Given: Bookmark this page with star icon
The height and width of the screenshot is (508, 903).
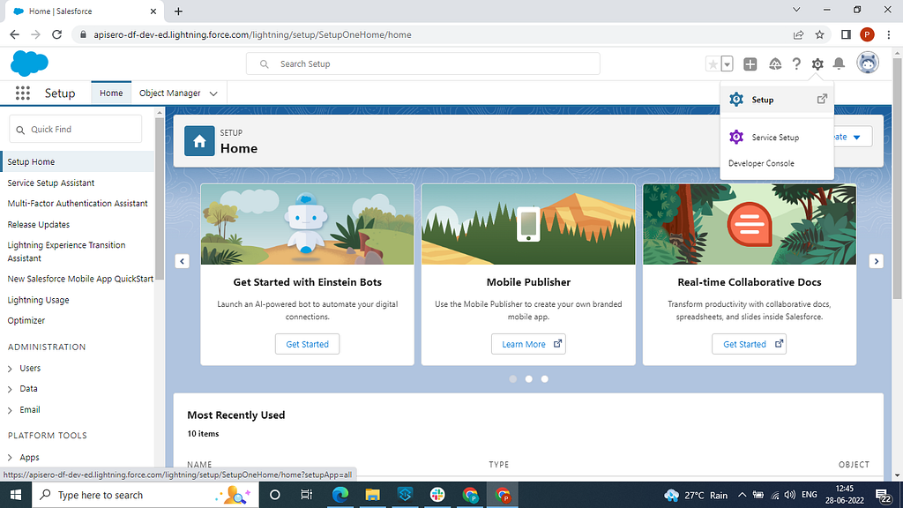Looking at the screenshot, I should (819, 34).
